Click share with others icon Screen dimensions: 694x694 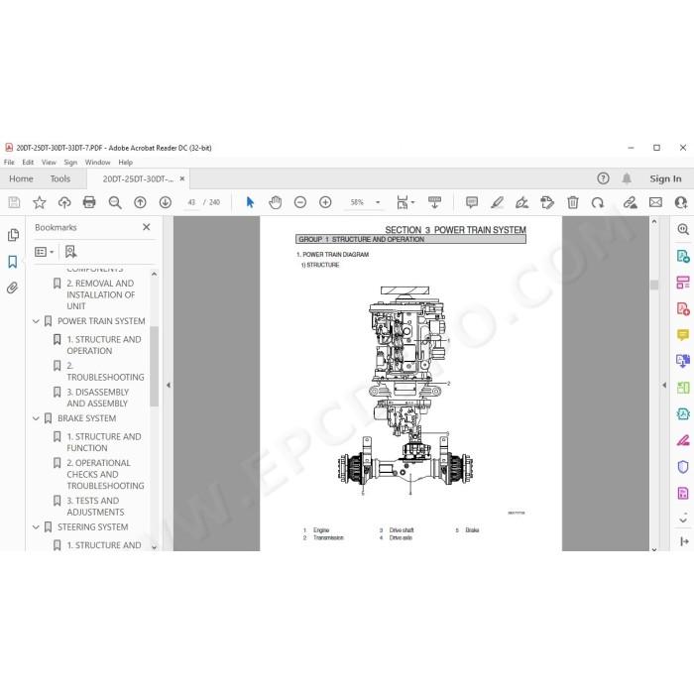coord(681,202)
